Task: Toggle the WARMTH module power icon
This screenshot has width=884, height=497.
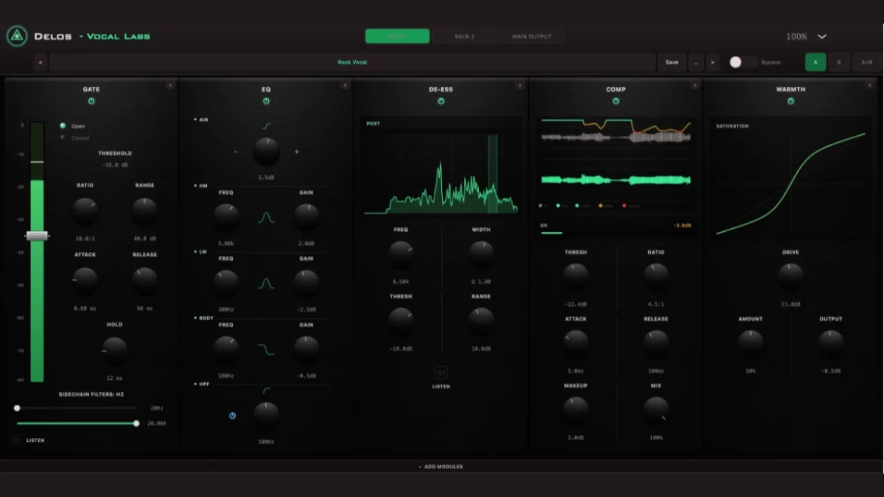Action: (790, 101)
